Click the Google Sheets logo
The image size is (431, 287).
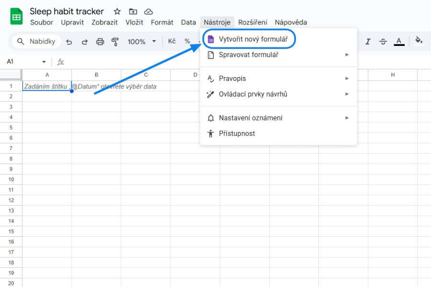[x=16, y=16]
